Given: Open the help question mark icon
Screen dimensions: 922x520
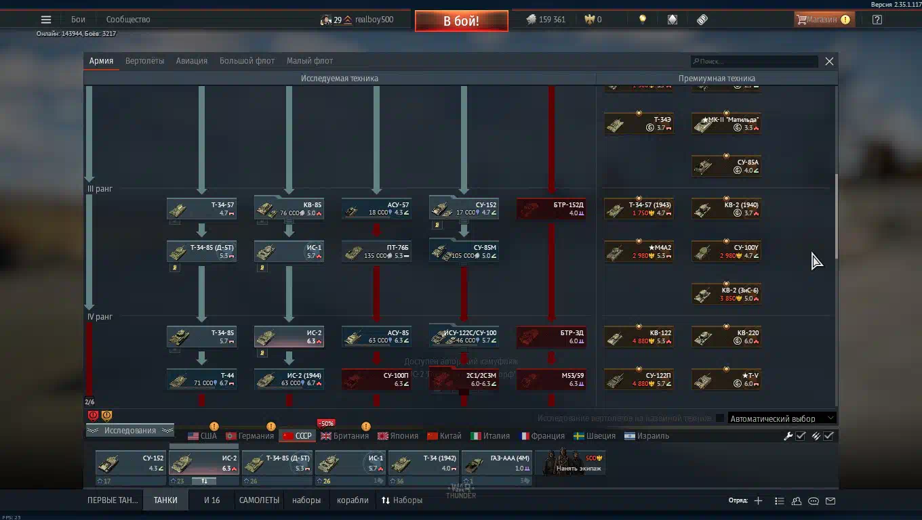Looking at the screenshot, I should (x=877, y=20).
